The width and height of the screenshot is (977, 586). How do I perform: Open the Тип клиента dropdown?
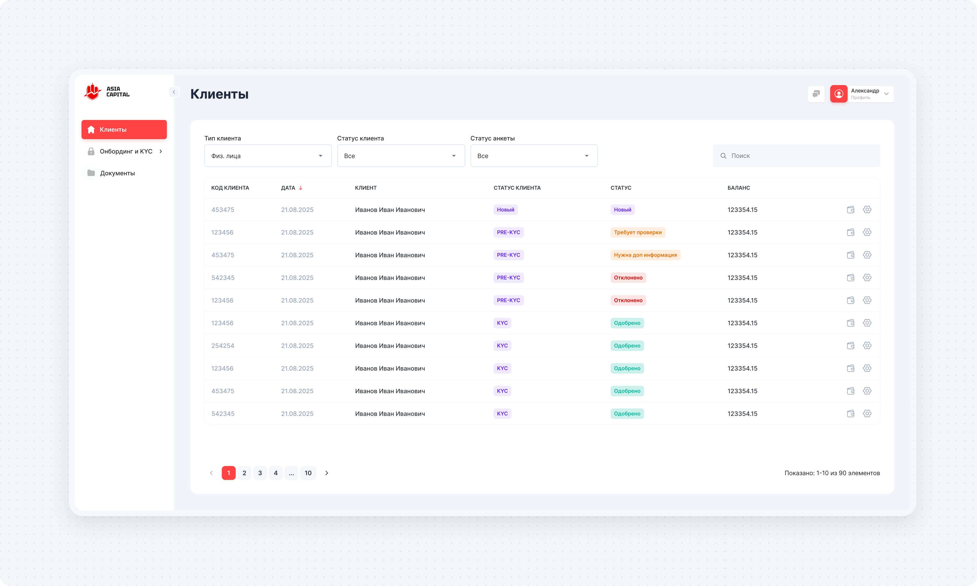point(267,156)
